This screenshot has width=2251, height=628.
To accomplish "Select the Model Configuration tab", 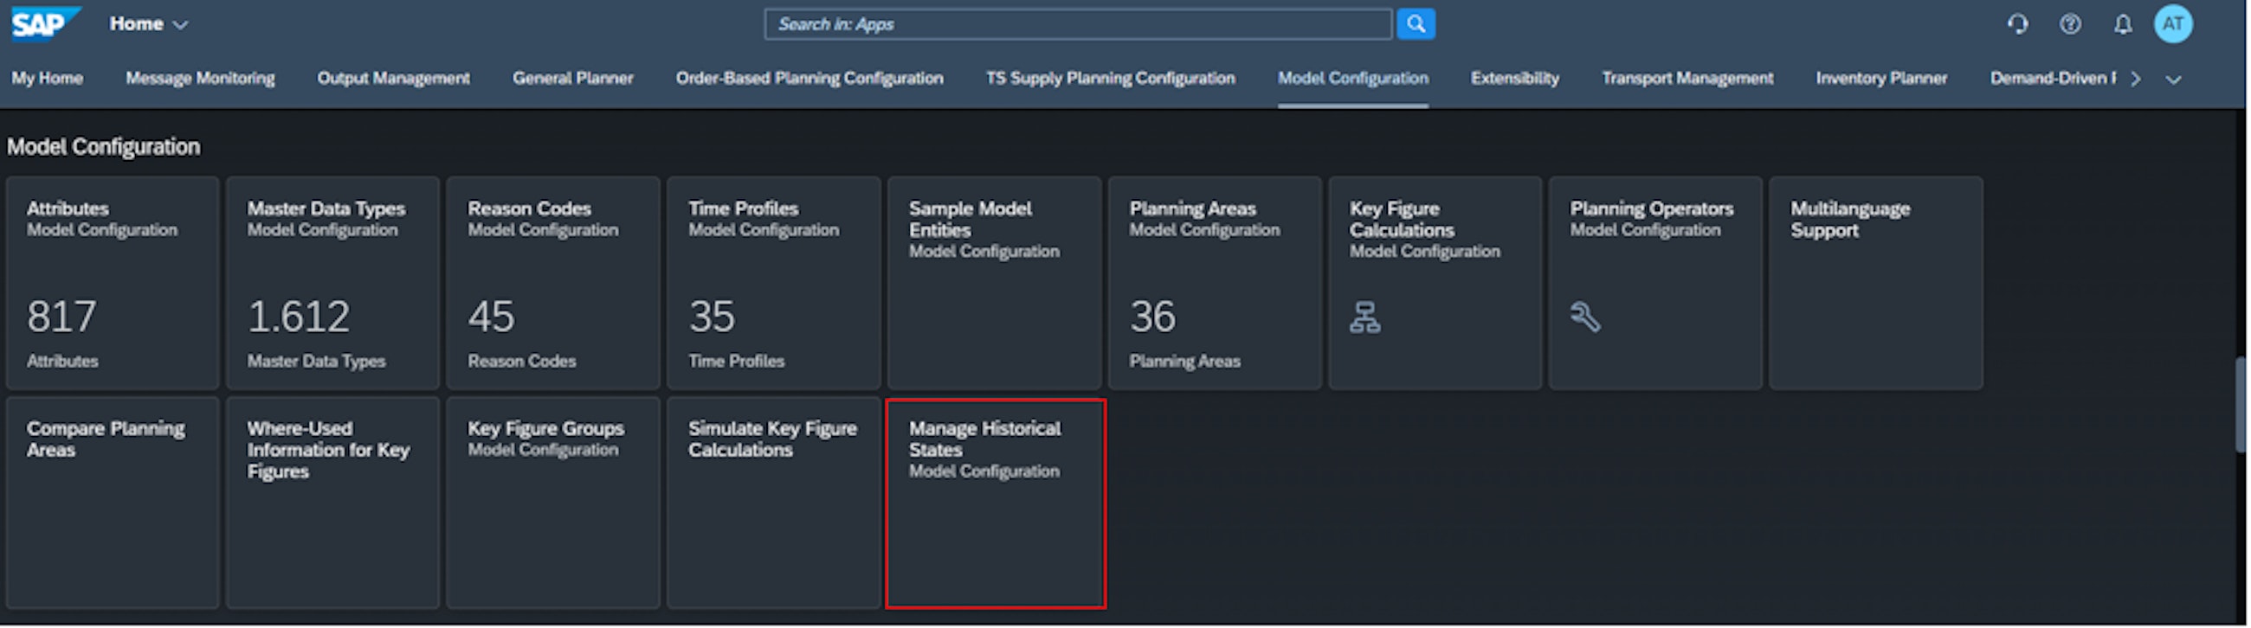I will 1352,79.
